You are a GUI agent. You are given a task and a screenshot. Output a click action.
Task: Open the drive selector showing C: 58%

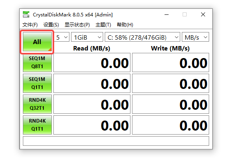(x=142, y=37)
